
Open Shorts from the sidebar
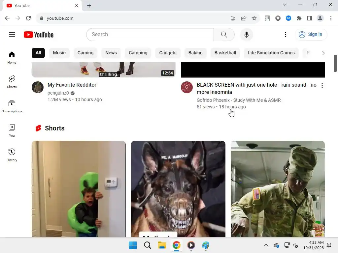tap(12, 82)
